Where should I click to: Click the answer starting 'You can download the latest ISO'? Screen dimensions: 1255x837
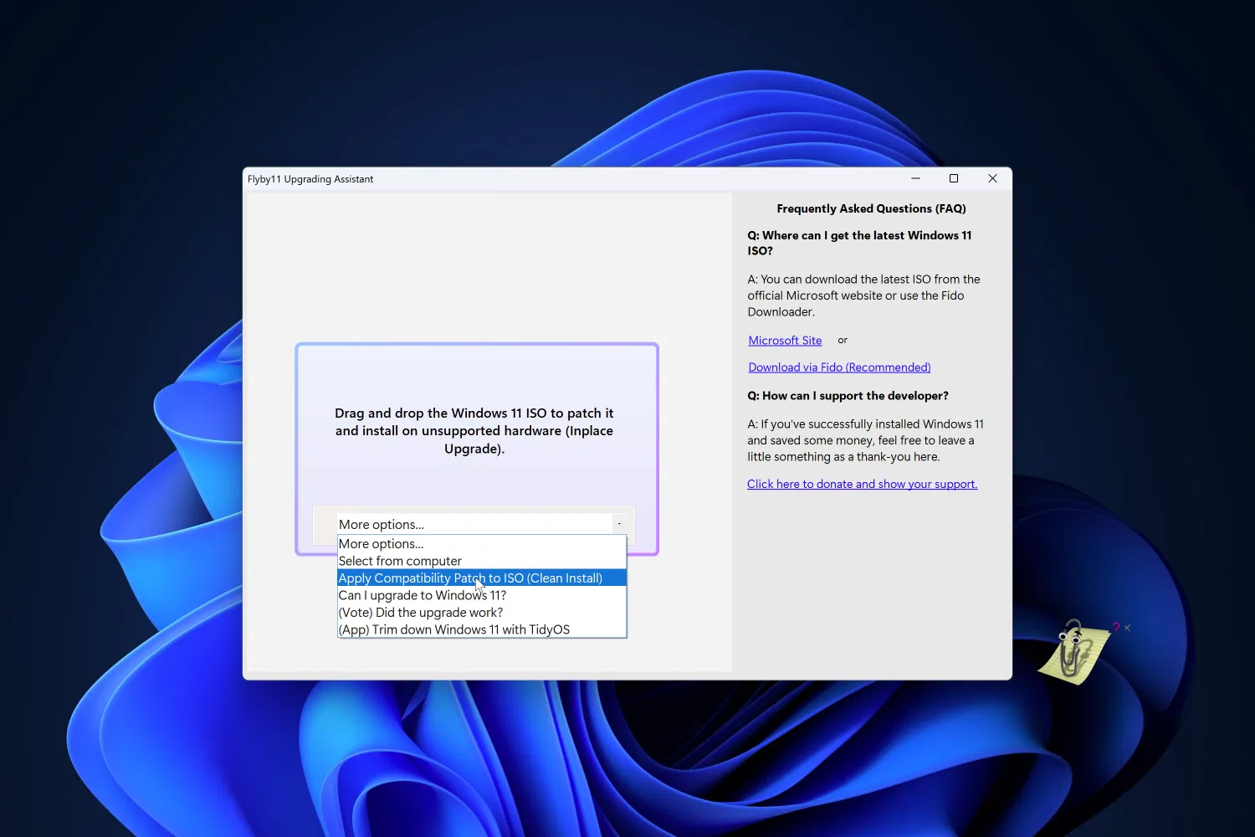point(863,295)
